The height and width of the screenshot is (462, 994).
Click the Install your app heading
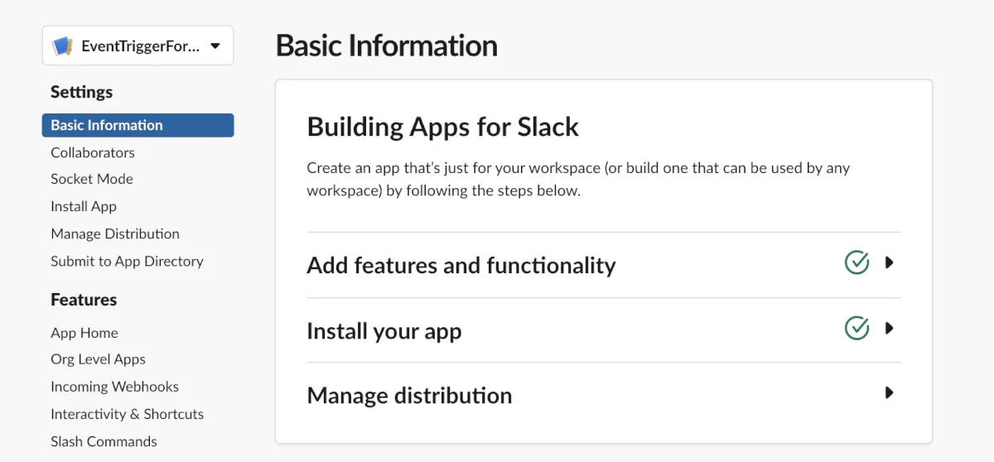point(384,331)
